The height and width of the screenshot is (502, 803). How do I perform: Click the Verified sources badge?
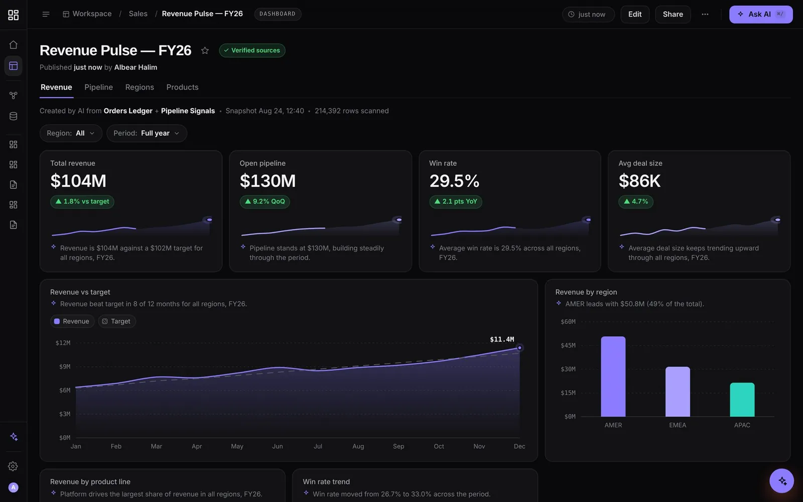tap(252, 50)
